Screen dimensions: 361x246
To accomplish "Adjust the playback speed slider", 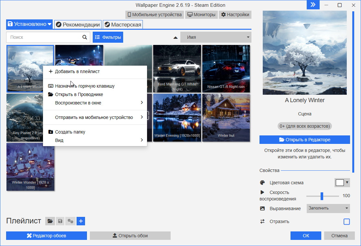I will [x=322, y=196].
